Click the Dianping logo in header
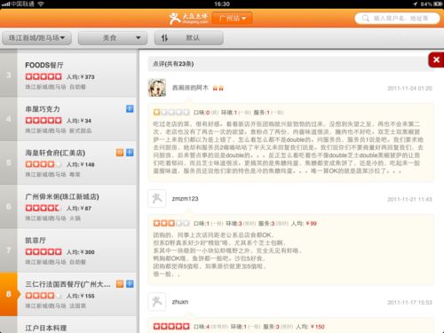 188,19
